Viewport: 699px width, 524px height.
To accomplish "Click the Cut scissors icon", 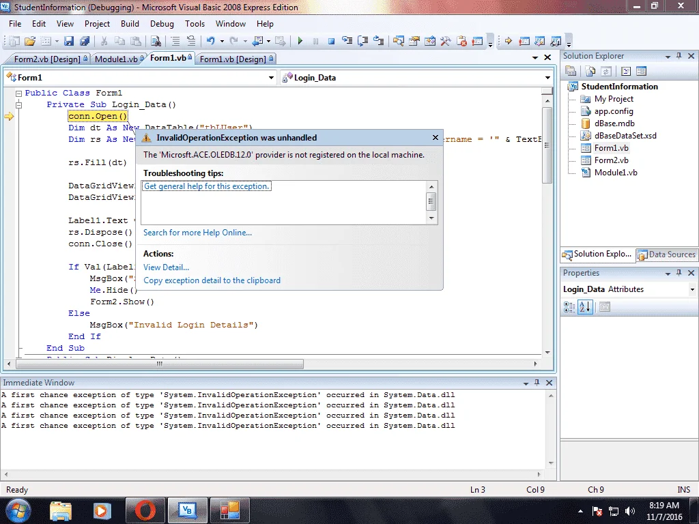I will 104,42.
